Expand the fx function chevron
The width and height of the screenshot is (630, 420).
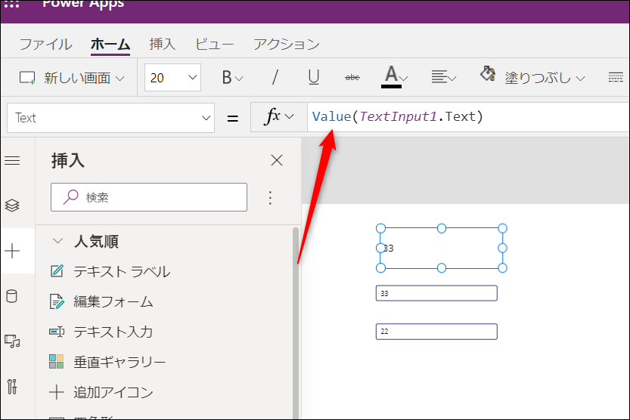point(289,117)
